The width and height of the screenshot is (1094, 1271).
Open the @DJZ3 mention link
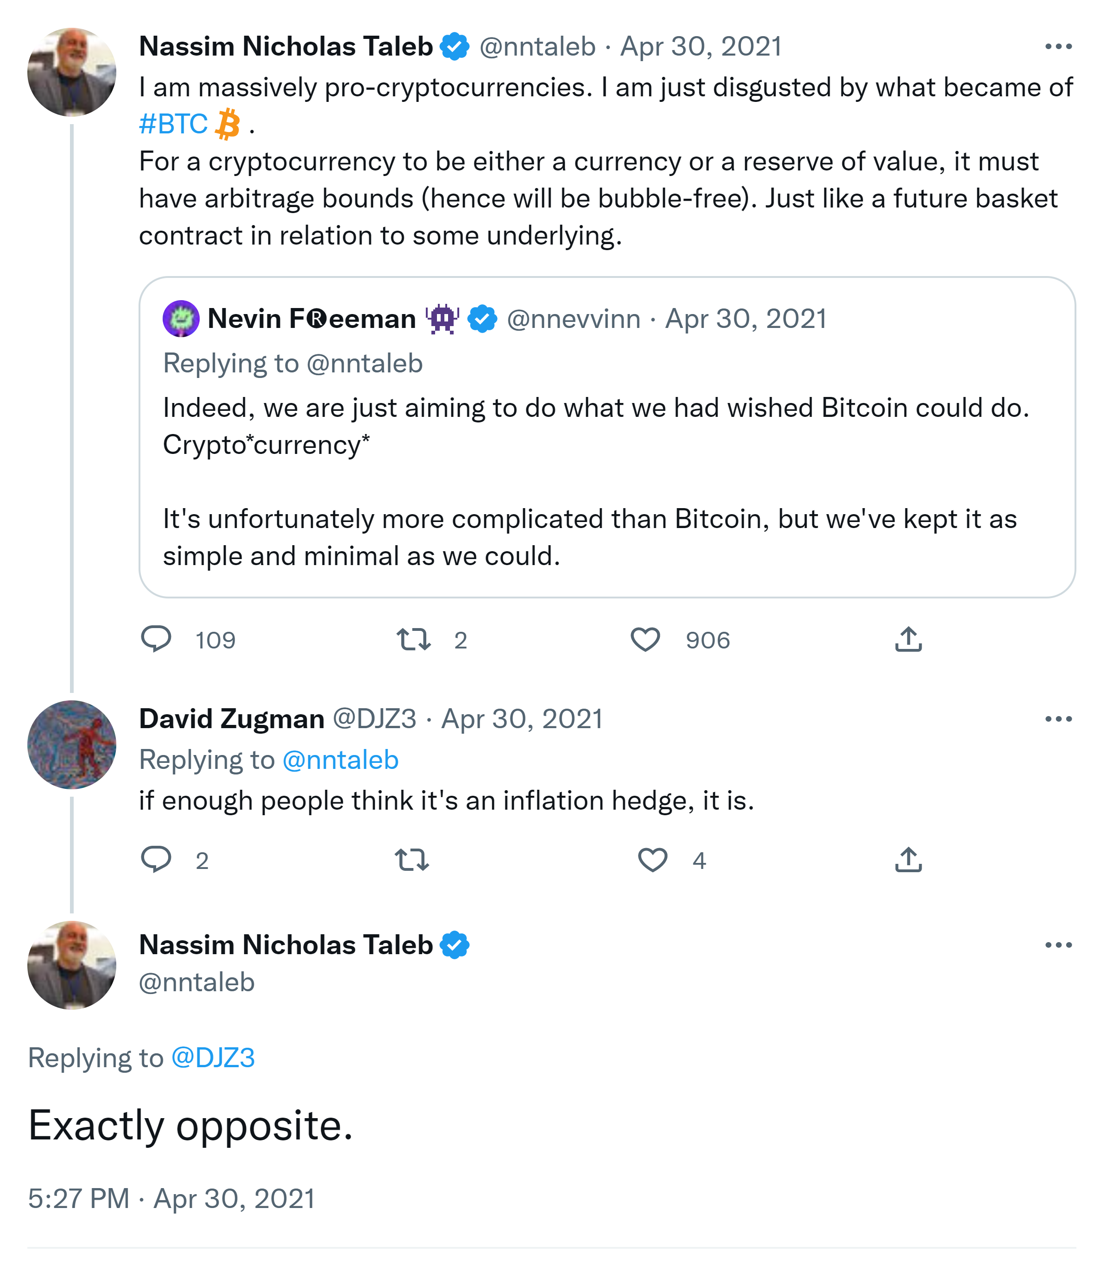[212, 1057]
